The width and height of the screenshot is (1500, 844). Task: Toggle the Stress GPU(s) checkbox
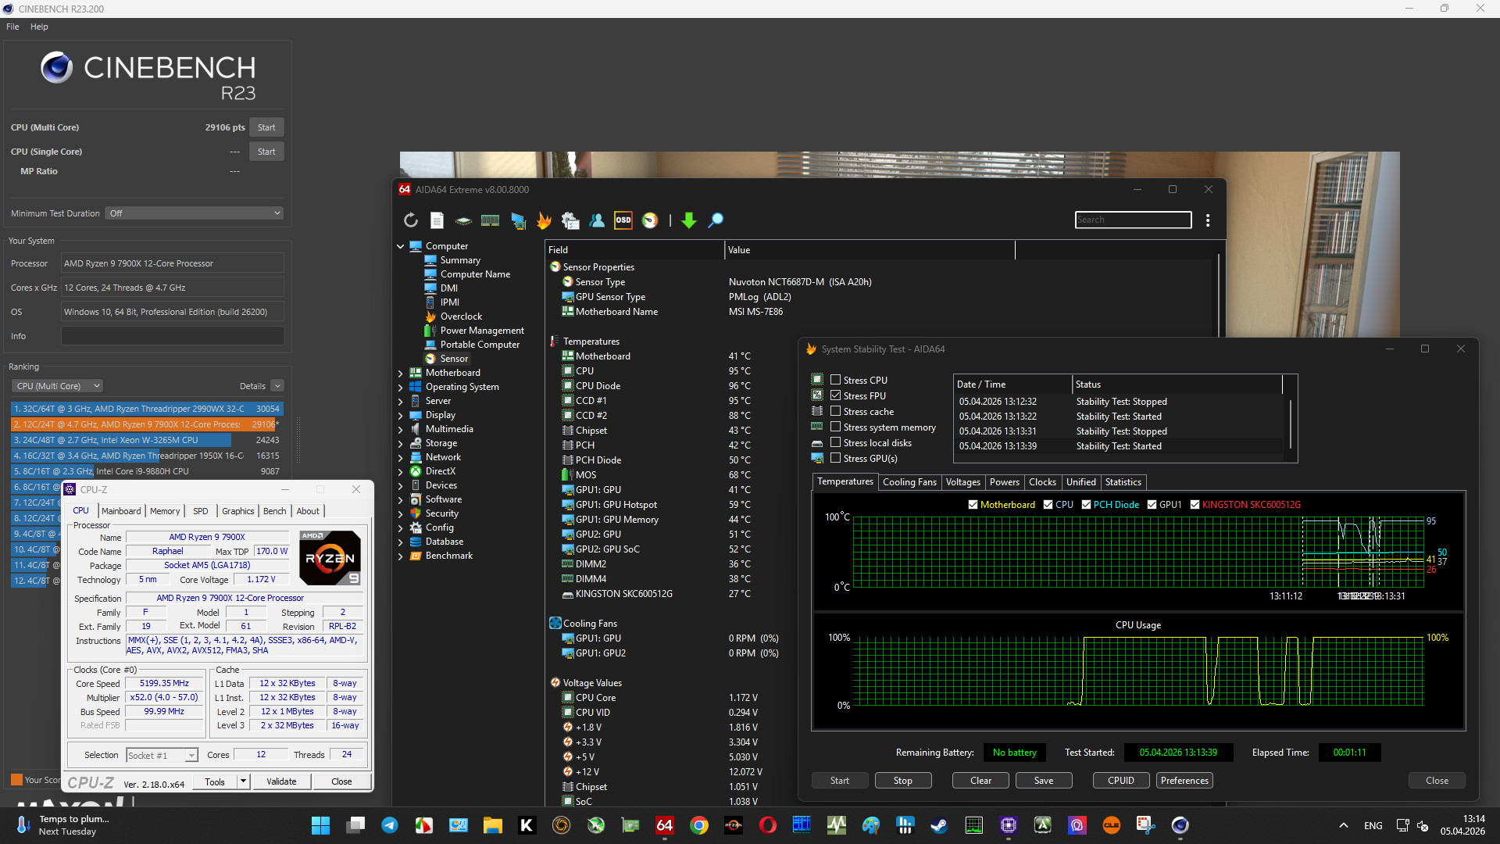835,458
